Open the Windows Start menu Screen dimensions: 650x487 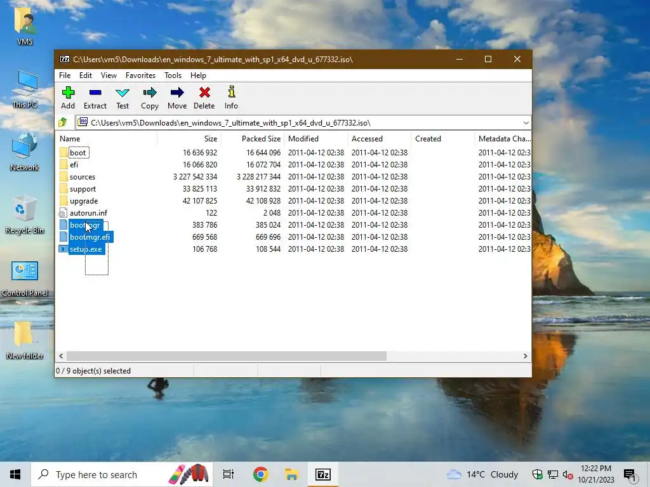(15, 474)
